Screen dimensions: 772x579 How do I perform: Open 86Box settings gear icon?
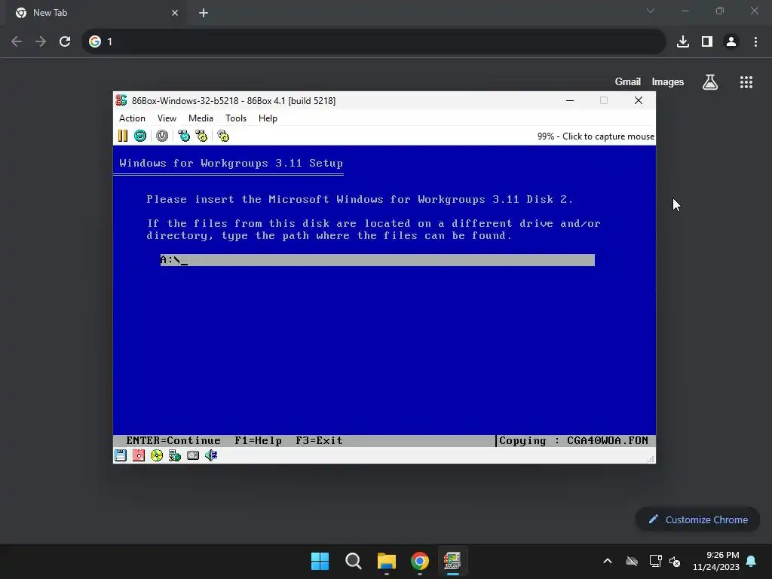coord(223,136)
